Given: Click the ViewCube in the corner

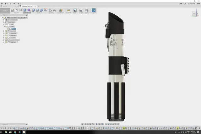Looking at the screenshot, I should (x=195, y=13).
